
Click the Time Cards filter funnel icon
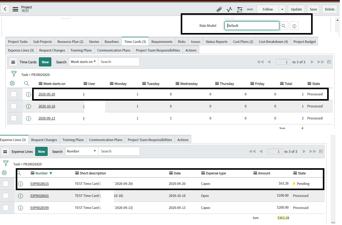point(14,74)
